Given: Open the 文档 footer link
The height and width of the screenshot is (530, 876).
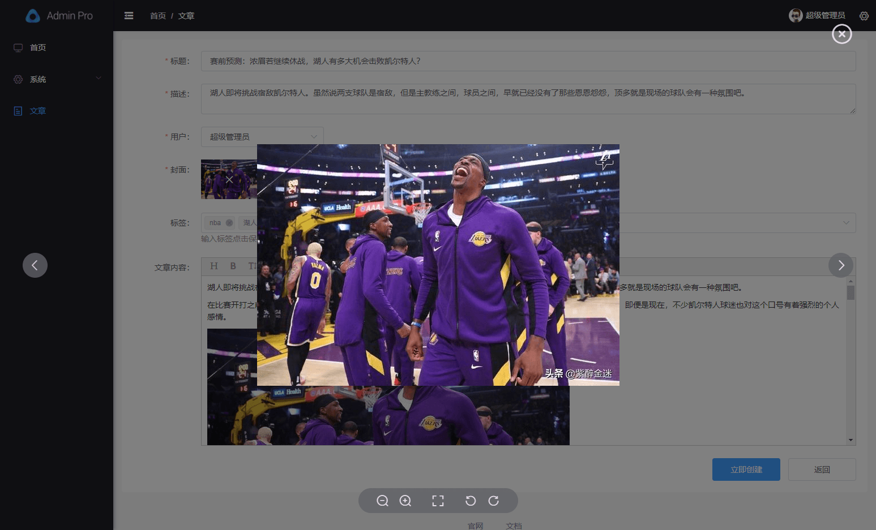Looking at the screenshot, I should [514, 526].
